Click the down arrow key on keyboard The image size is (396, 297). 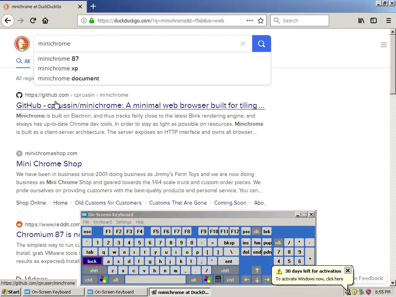pos(257,280)
